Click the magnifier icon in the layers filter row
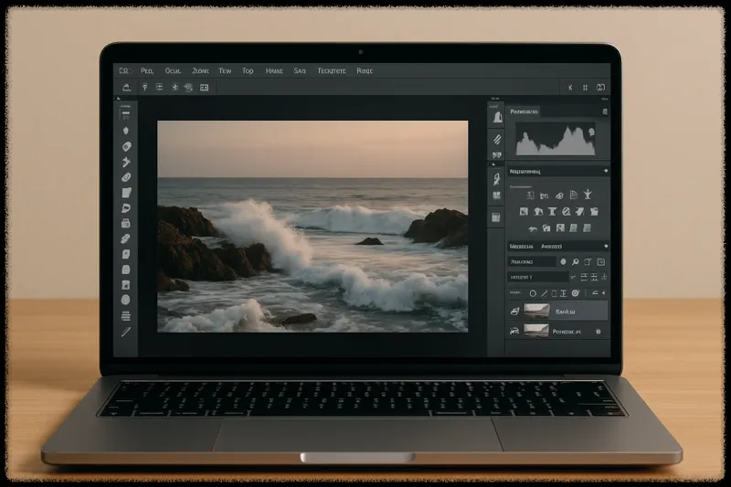The width and height of the screenshot is (731, 487). [576, 262]
